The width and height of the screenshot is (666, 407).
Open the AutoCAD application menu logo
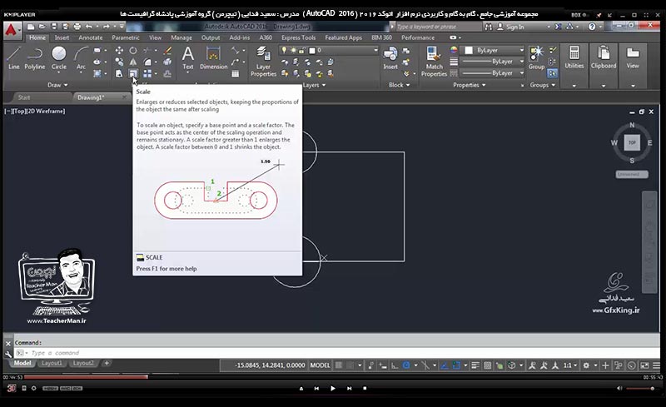[12, 31]
